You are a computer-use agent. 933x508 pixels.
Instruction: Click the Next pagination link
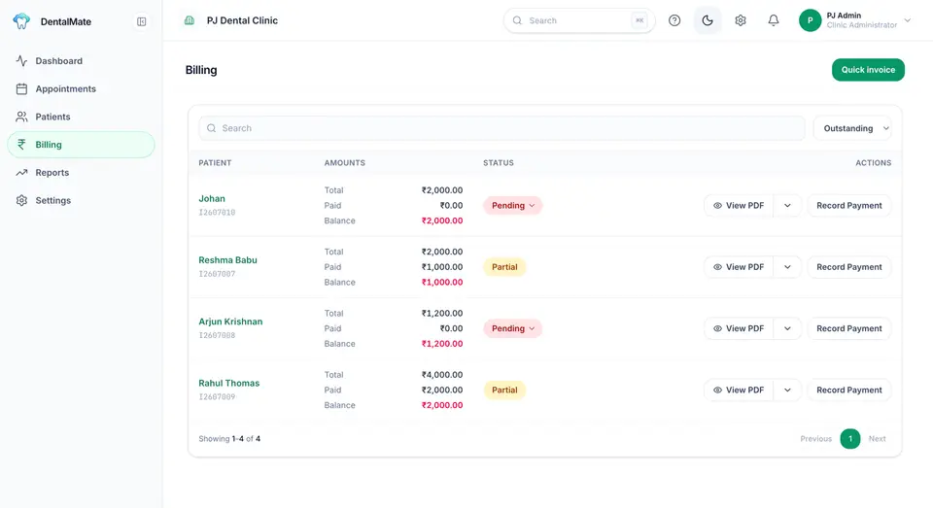(877, 439)
